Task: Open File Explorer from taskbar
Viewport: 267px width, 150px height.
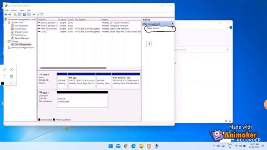Action: click(141, 146)
